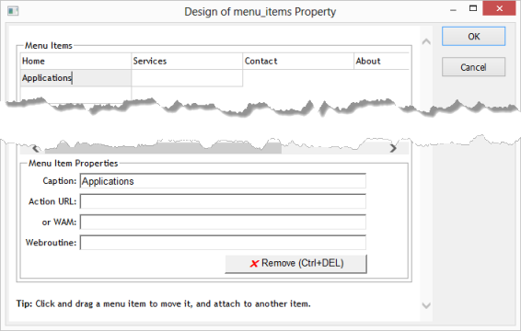Click the left arrow of the horizontal scrollbar
521x331 pixels.
point(36,148)
